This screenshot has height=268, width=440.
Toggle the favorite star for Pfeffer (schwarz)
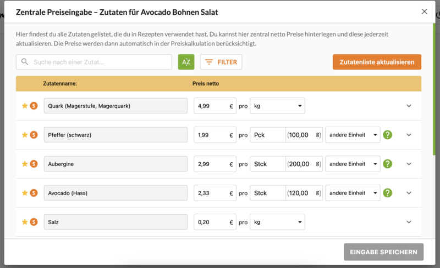point(24,135)
